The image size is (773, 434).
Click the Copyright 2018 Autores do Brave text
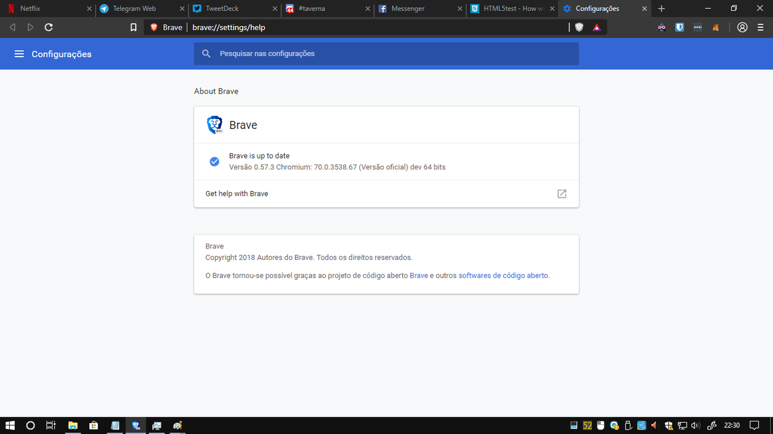pos(309,257)
